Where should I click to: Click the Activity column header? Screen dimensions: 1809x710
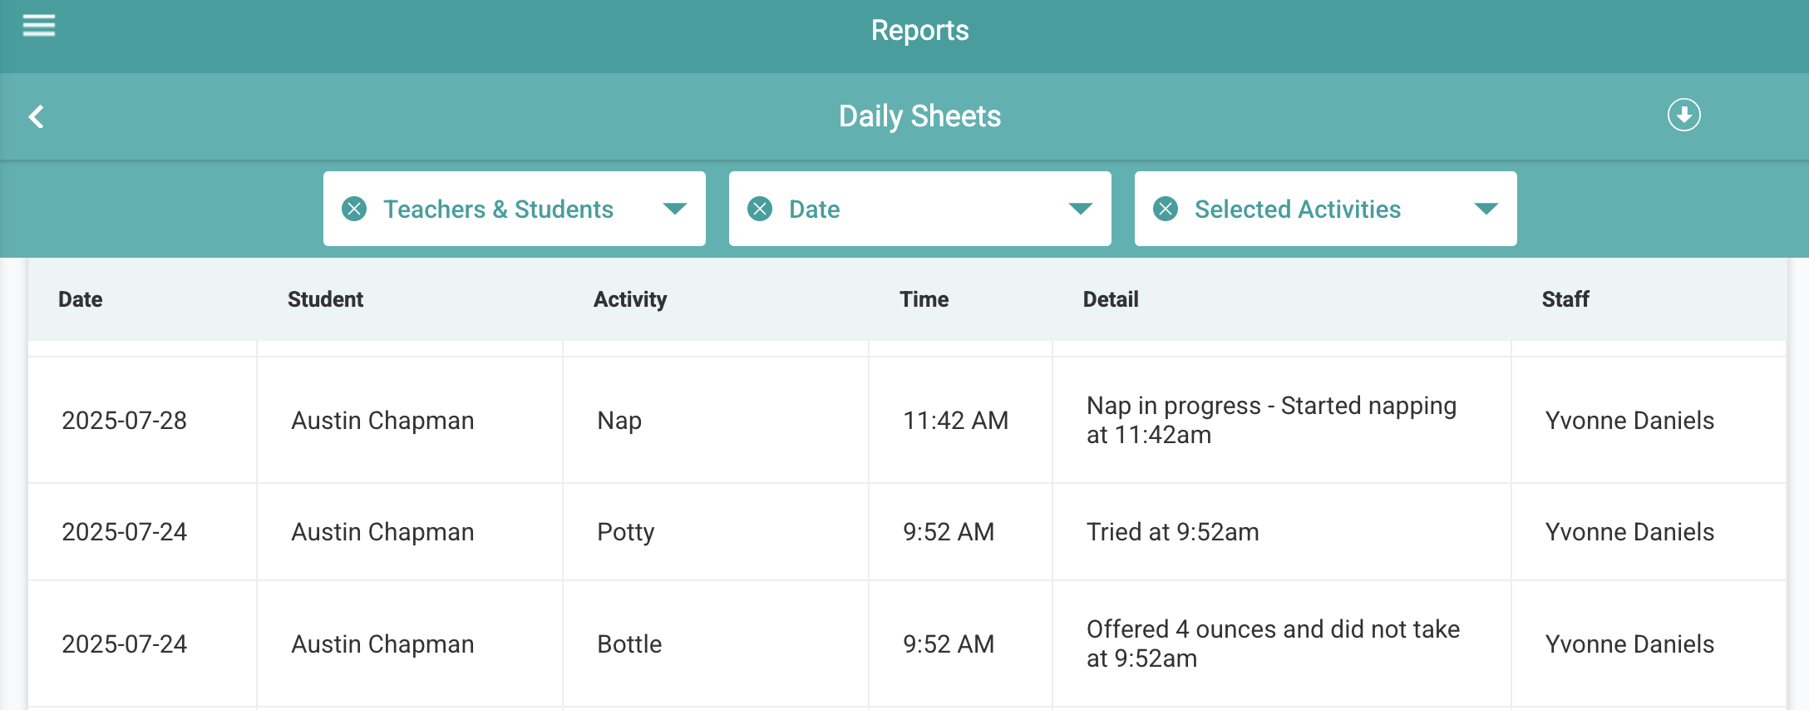pyautogui.click(x=629, y=299)
